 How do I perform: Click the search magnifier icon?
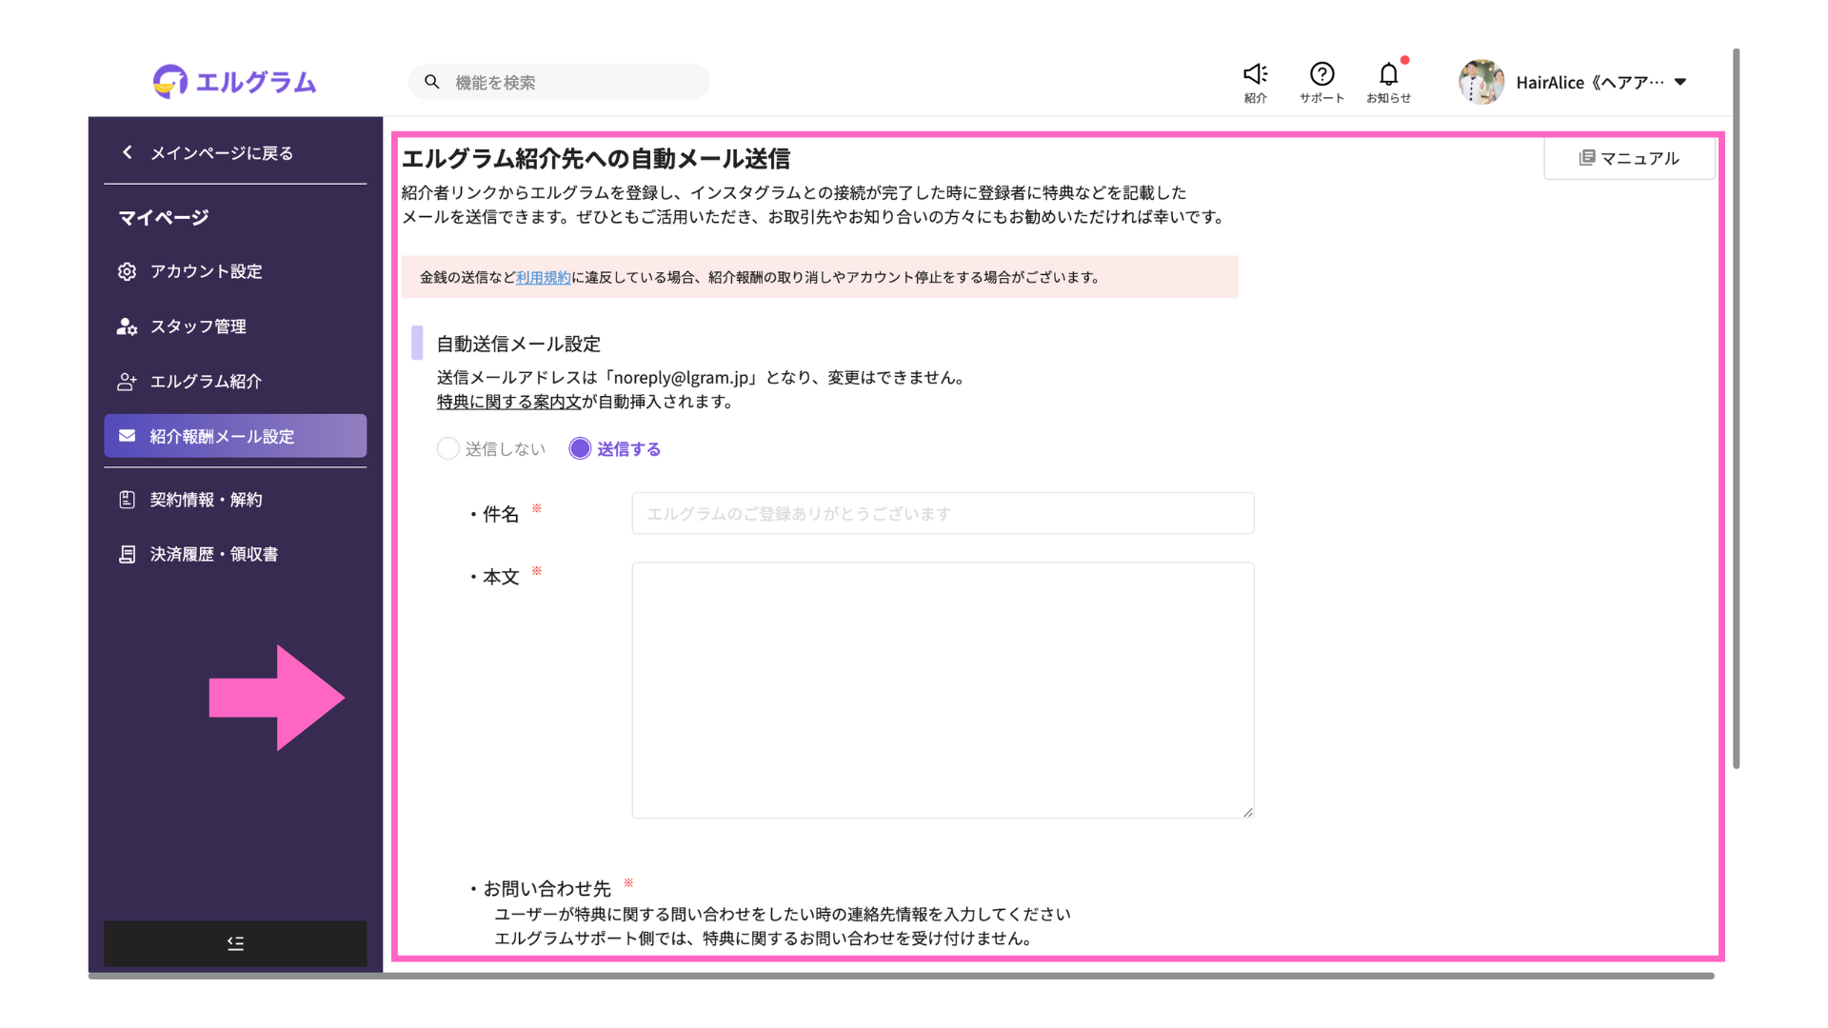click(x=432, y=82)
